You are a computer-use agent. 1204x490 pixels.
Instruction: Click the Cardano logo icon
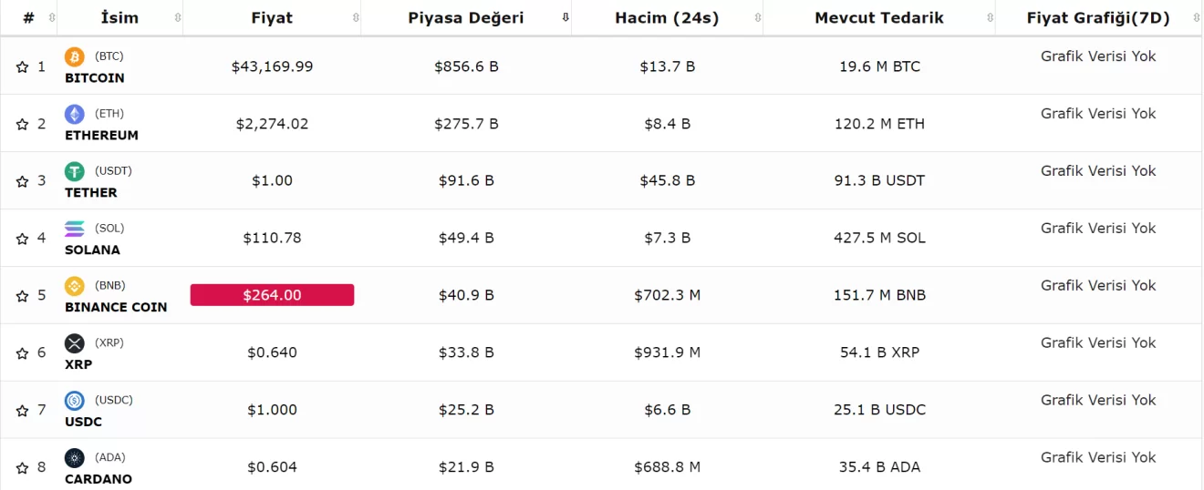pyautogui.click(x=75, y=458)
